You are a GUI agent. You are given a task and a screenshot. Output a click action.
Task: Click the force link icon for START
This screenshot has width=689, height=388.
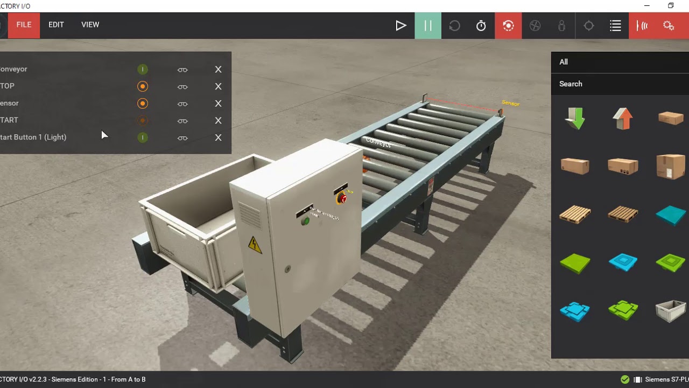click(182, 121)
